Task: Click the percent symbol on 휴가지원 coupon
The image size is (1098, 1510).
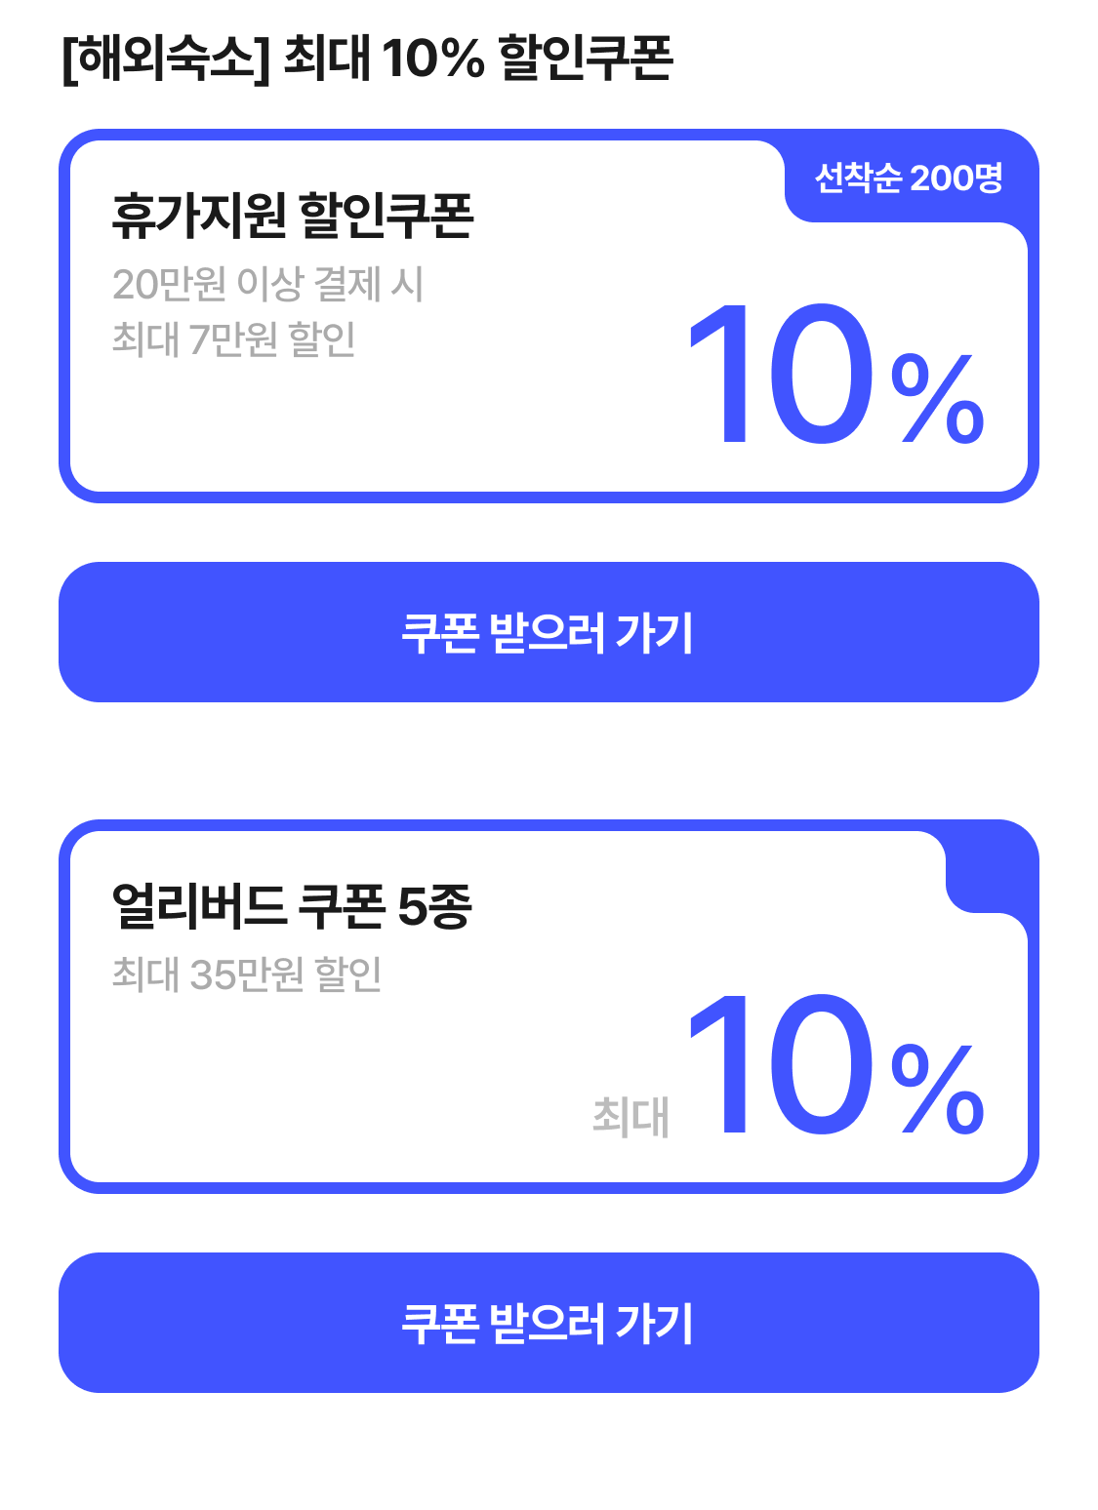Action: 938,399
